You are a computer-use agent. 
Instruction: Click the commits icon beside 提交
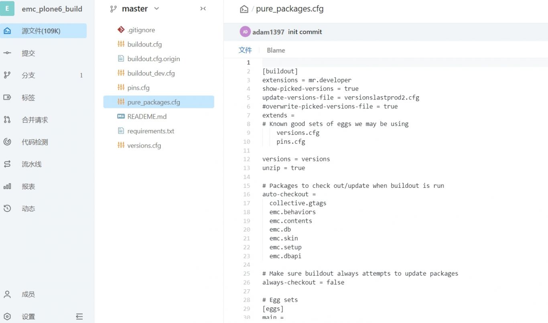[7, 53]
